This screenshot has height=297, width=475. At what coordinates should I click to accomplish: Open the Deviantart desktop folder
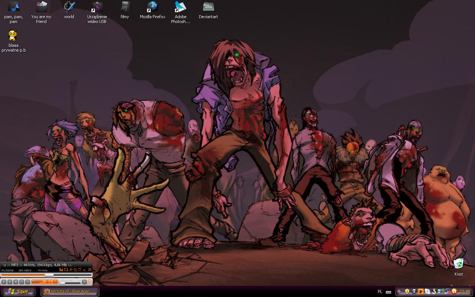point(208,10)
